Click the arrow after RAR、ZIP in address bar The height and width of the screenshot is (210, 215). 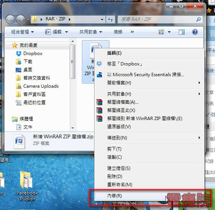(x=69, y=19)
